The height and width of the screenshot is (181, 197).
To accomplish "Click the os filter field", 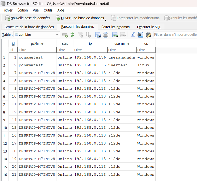I will pyautogui.click(x=146, y=50).
